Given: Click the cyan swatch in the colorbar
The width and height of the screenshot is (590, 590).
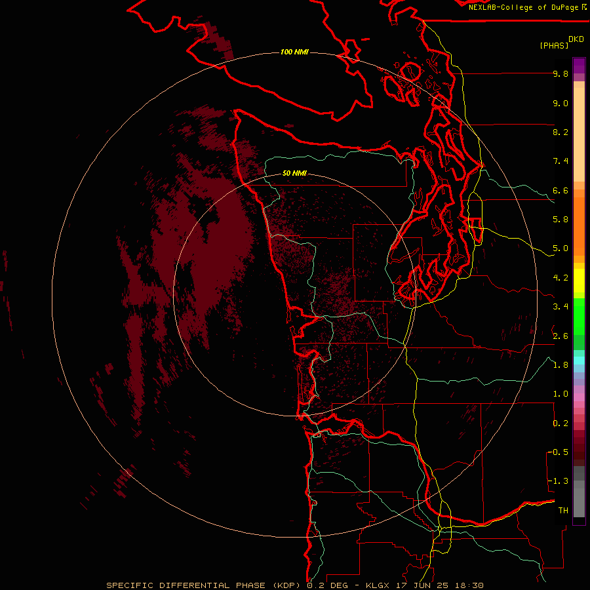Looking at the screenshot, I should click(x=579, y=361).
